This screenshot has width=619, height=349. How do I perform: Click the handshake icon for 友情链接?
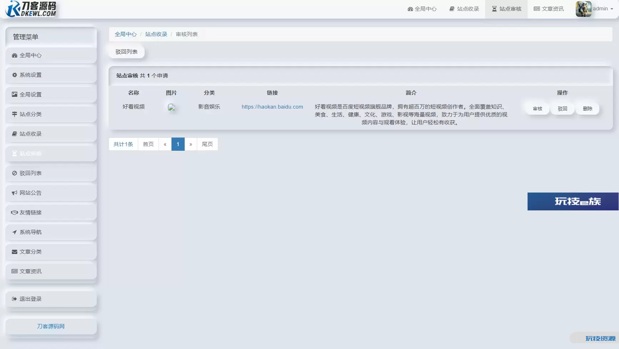tap(14, 213)
